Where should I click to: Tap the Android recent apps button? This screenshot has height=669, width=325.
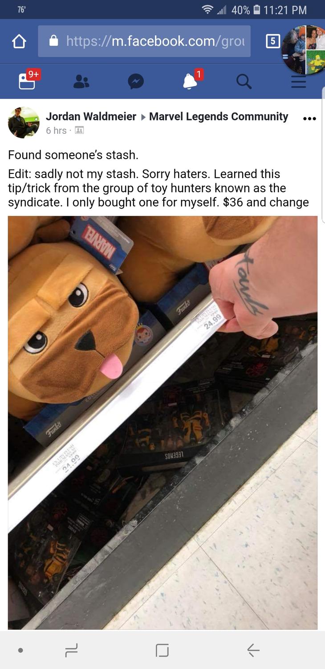point(71,651)
